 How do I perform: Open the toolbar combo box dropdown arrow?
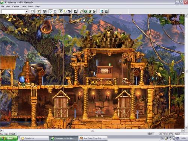point(27,12)
